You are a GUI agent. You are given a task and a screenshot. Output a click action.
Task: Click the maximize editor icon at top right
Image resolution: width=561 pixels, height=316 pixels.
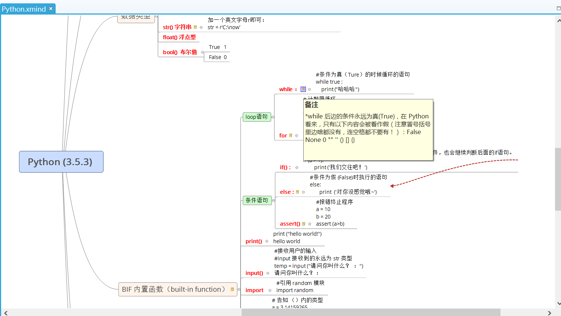tap(558, 8)
